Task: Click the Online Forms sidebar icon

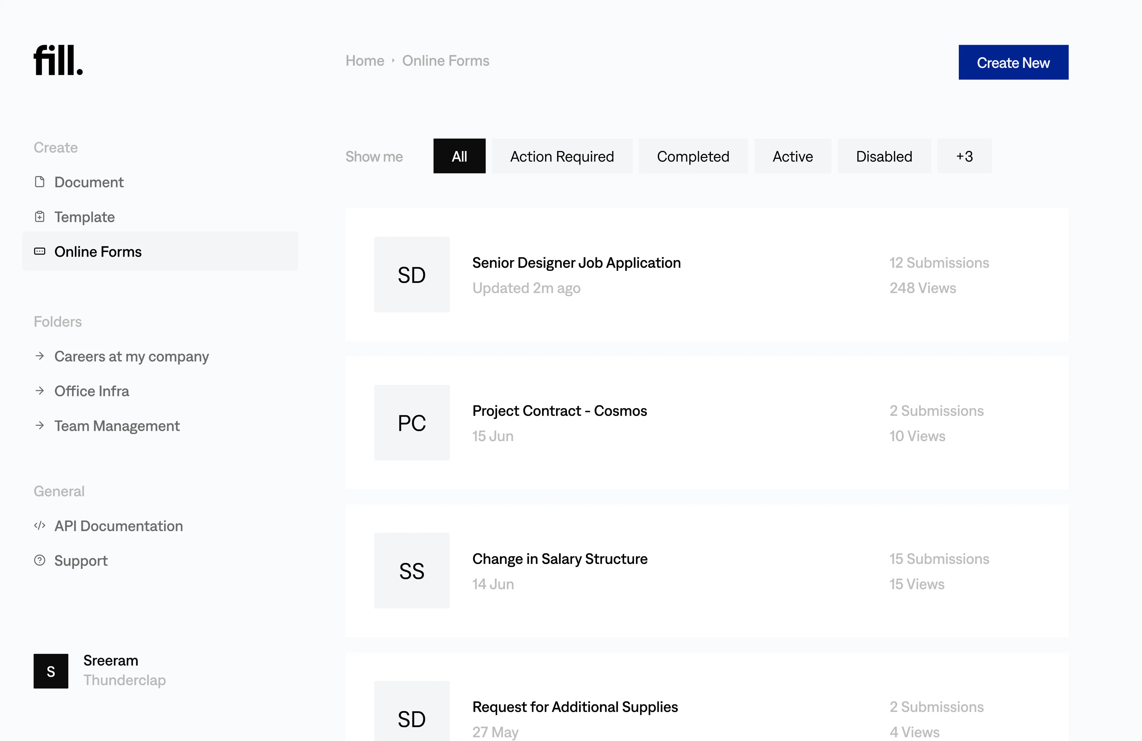Action: 40,251
